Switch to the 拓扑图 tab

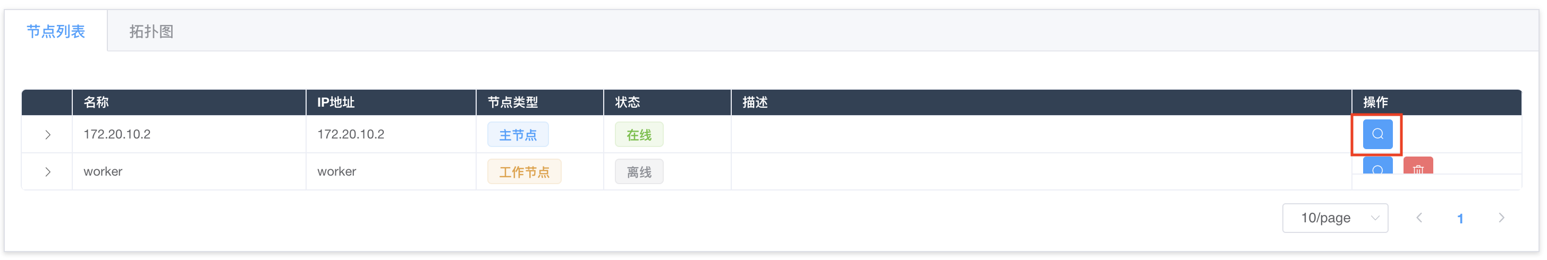(x=151, y=31)
